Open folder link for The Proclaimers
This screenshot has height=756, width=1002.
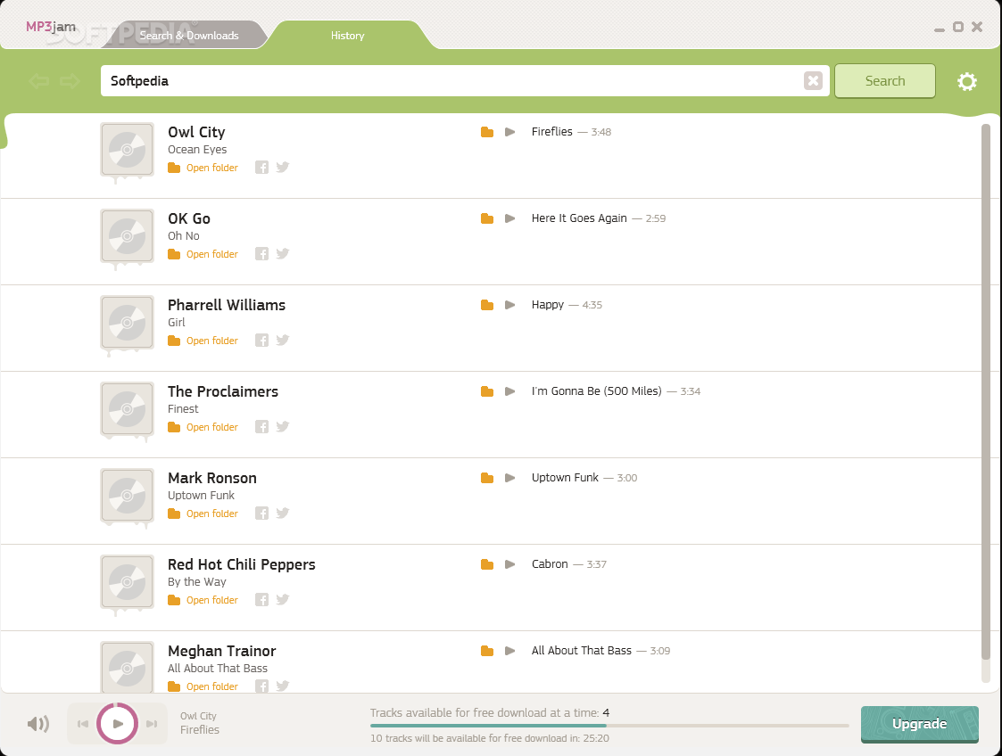point(203,427)
